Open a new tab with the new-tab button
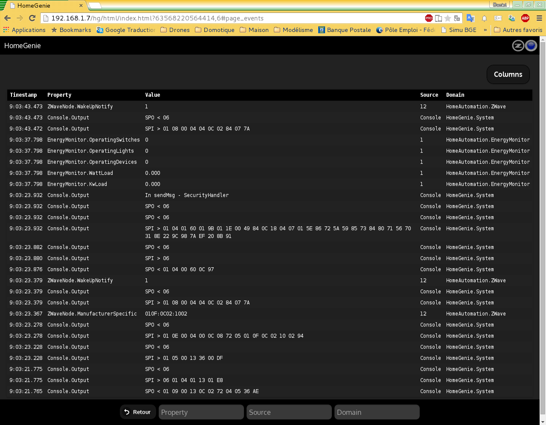This screenshot has width=546, height=425. pos(95,6)
